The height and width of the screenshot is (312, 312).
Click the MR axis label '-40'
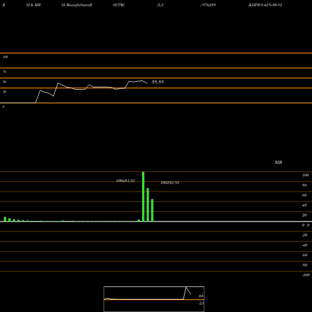(305, 245)
